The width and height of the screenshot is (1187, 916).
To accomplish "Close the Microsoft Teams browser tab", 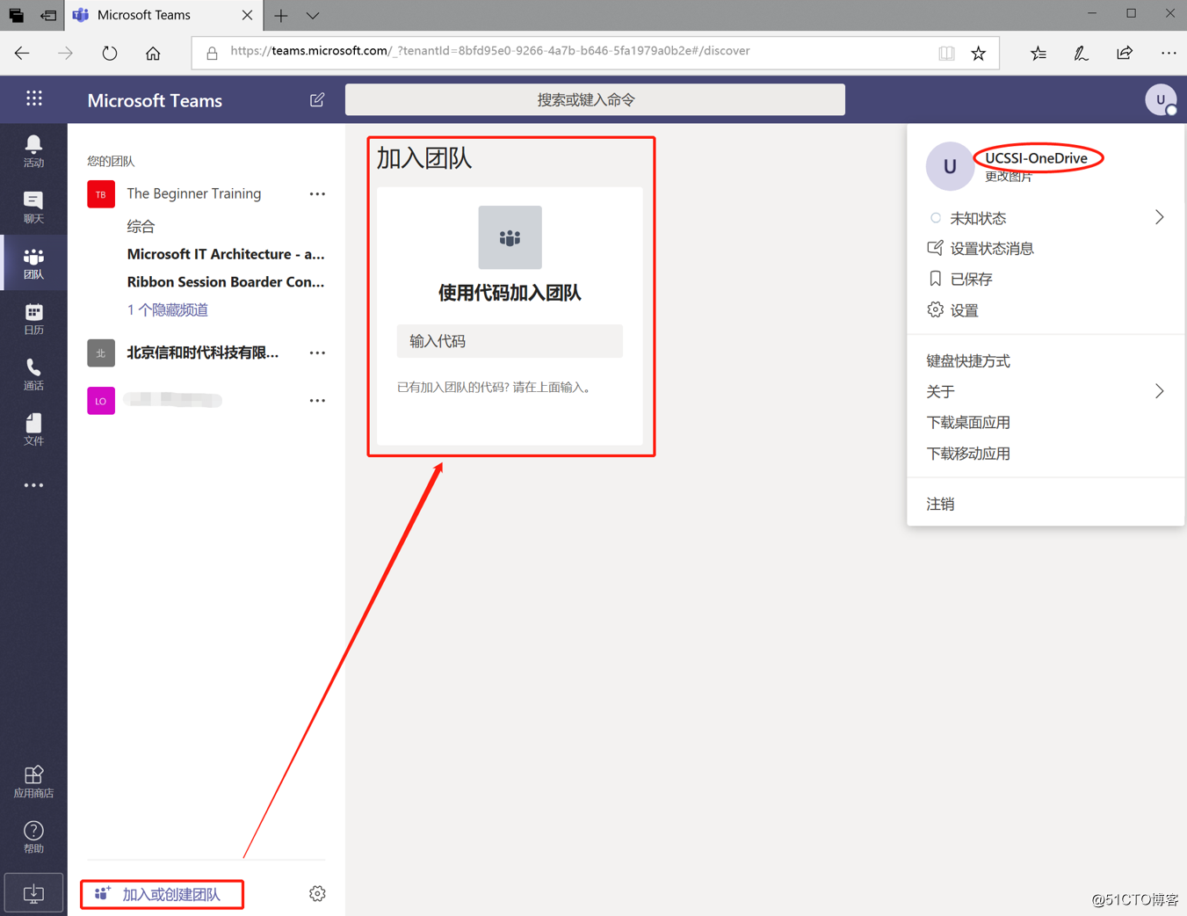I will pyautogui.click(x=247, y=16).
